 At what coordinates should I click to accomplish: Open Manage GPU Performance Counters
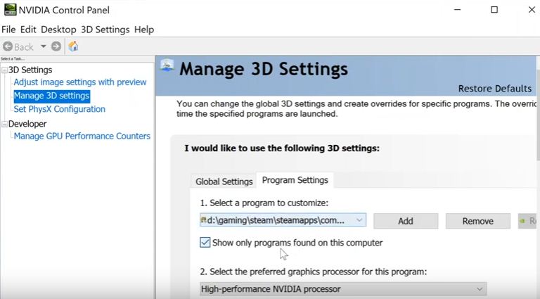[x=82, y=136]
